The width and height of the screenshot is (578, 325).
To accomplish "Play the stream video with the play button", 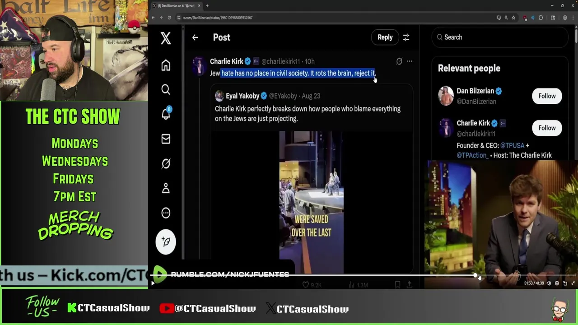I will 153,283.
